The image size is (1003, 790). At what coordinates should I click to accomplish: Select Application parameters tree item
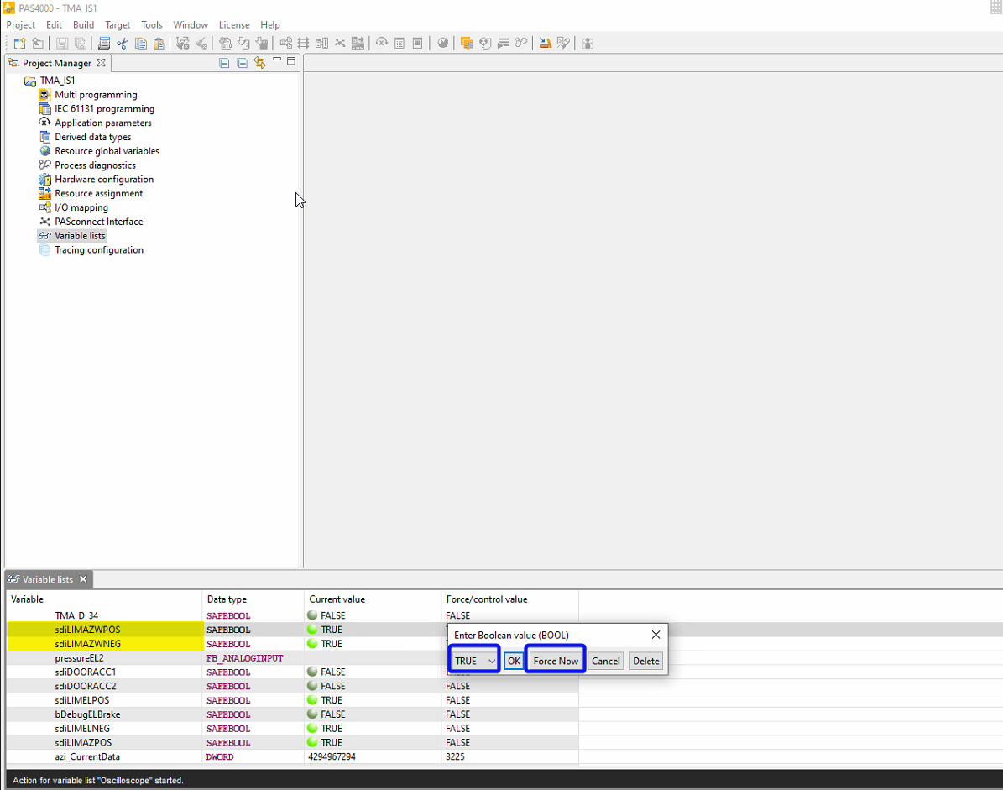(103, 123)
